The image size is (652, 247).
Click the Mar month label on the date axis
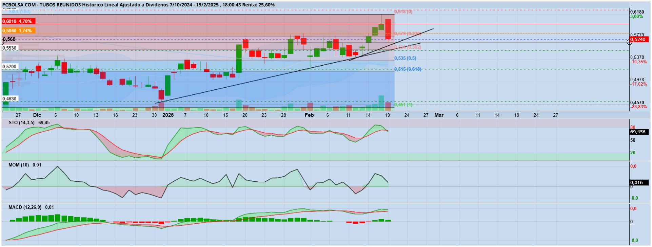(x=439, y=115)
